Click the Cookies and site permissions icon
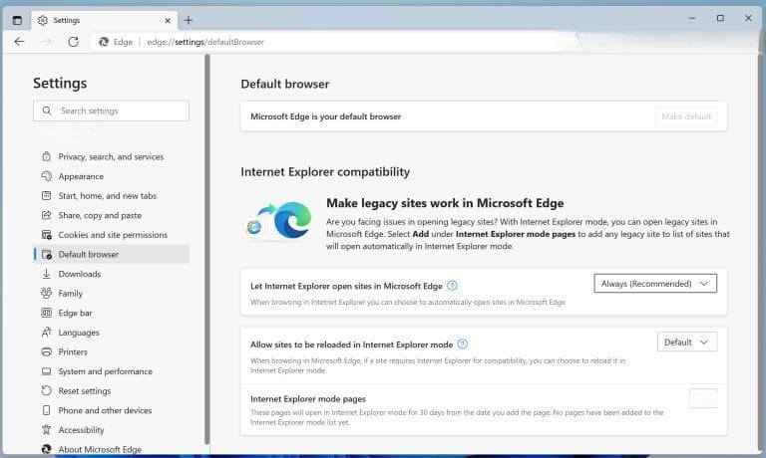Screen dimensions: 766x458 pyautogui.click(x=47, y=235)
